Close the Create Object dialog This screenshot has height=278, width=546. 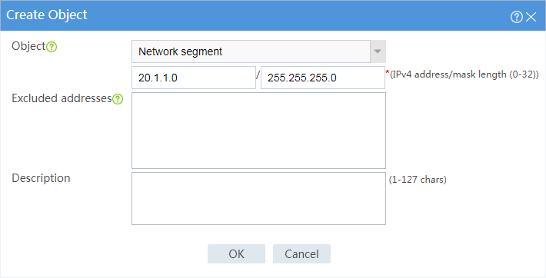click(x=531, y=16)
